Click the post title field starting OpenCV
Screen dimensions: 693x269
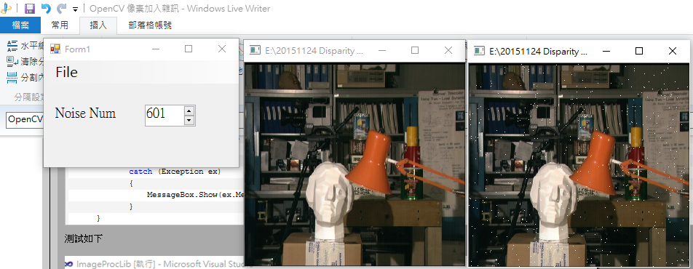click(25, 119)
